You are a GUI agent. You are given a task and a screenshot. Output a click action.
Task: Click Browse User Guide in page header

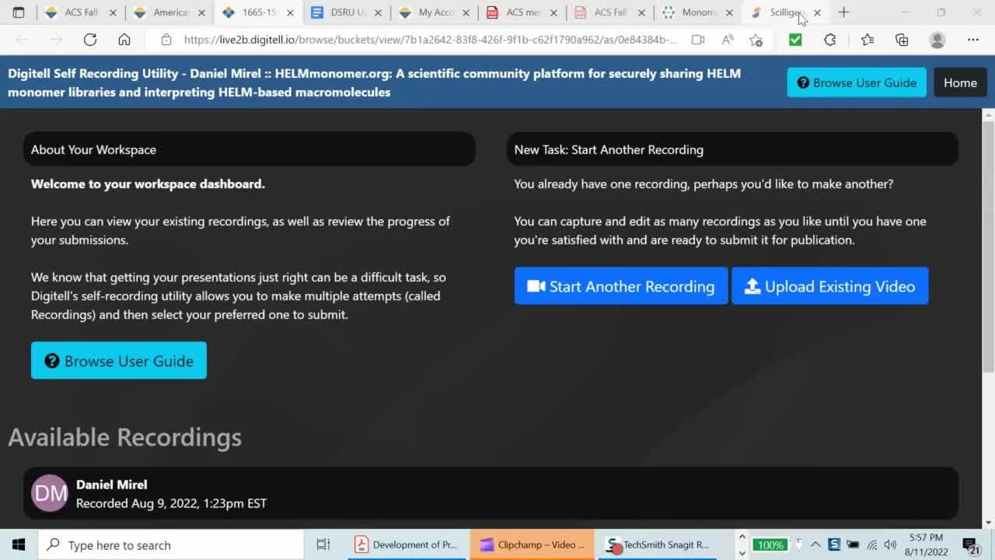point(857,82)
